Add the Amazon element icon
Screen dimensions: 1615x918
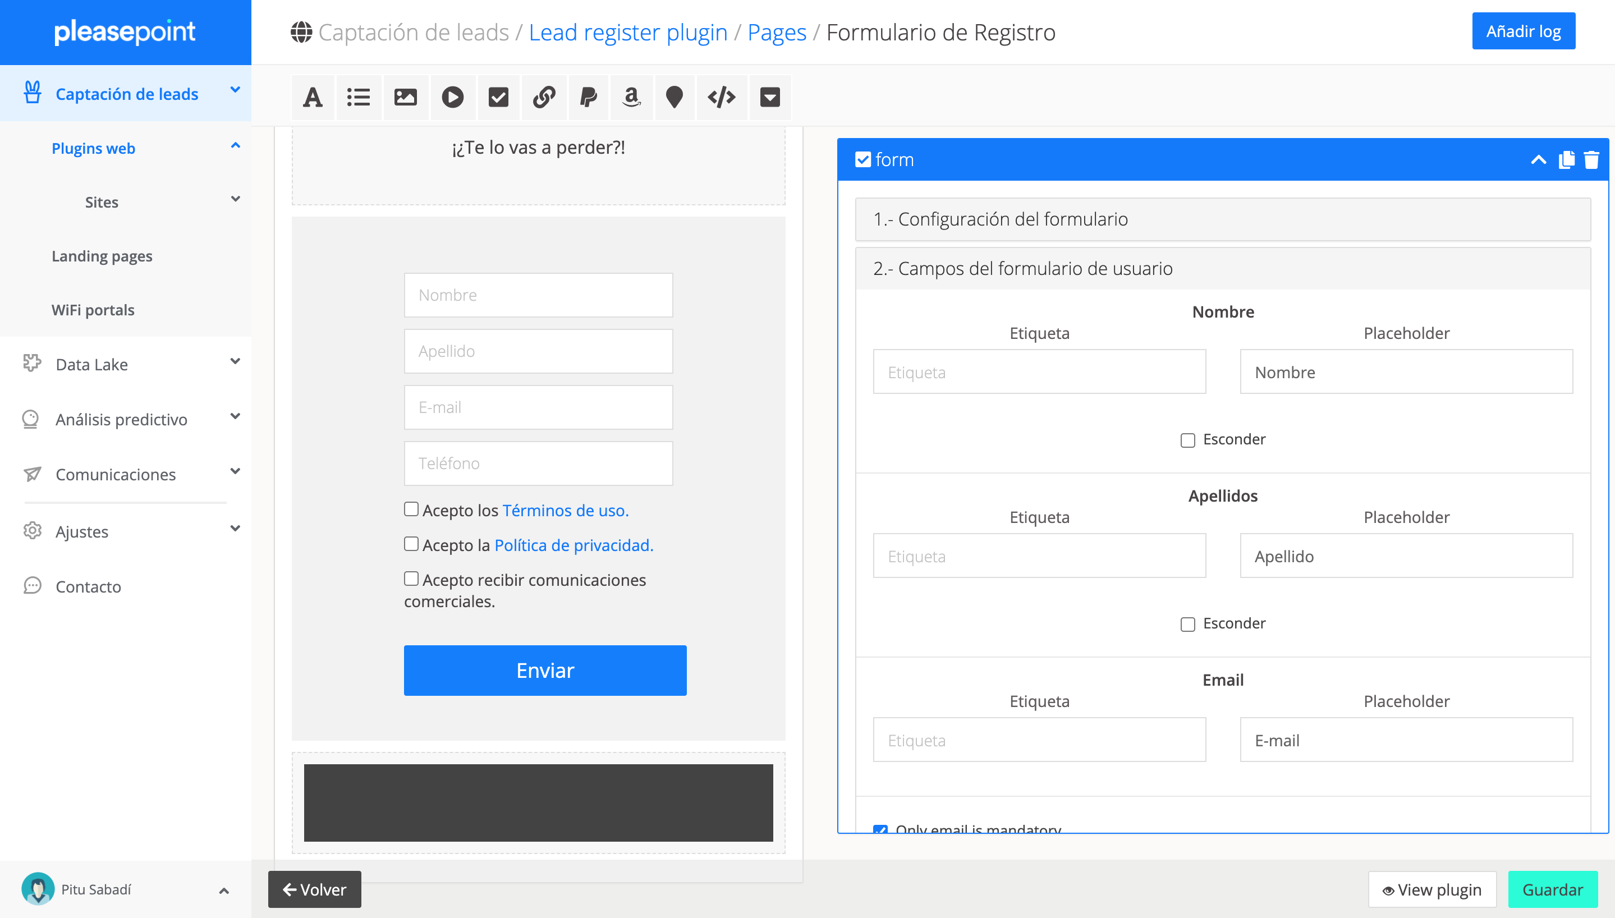(x=631, y=97)
